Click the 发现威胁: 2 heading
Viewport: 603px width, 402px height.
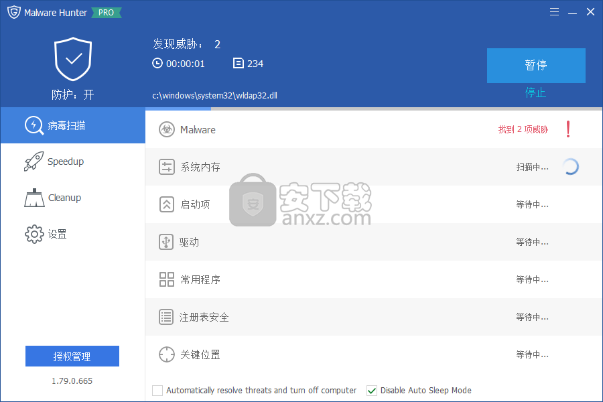point(187,44)
